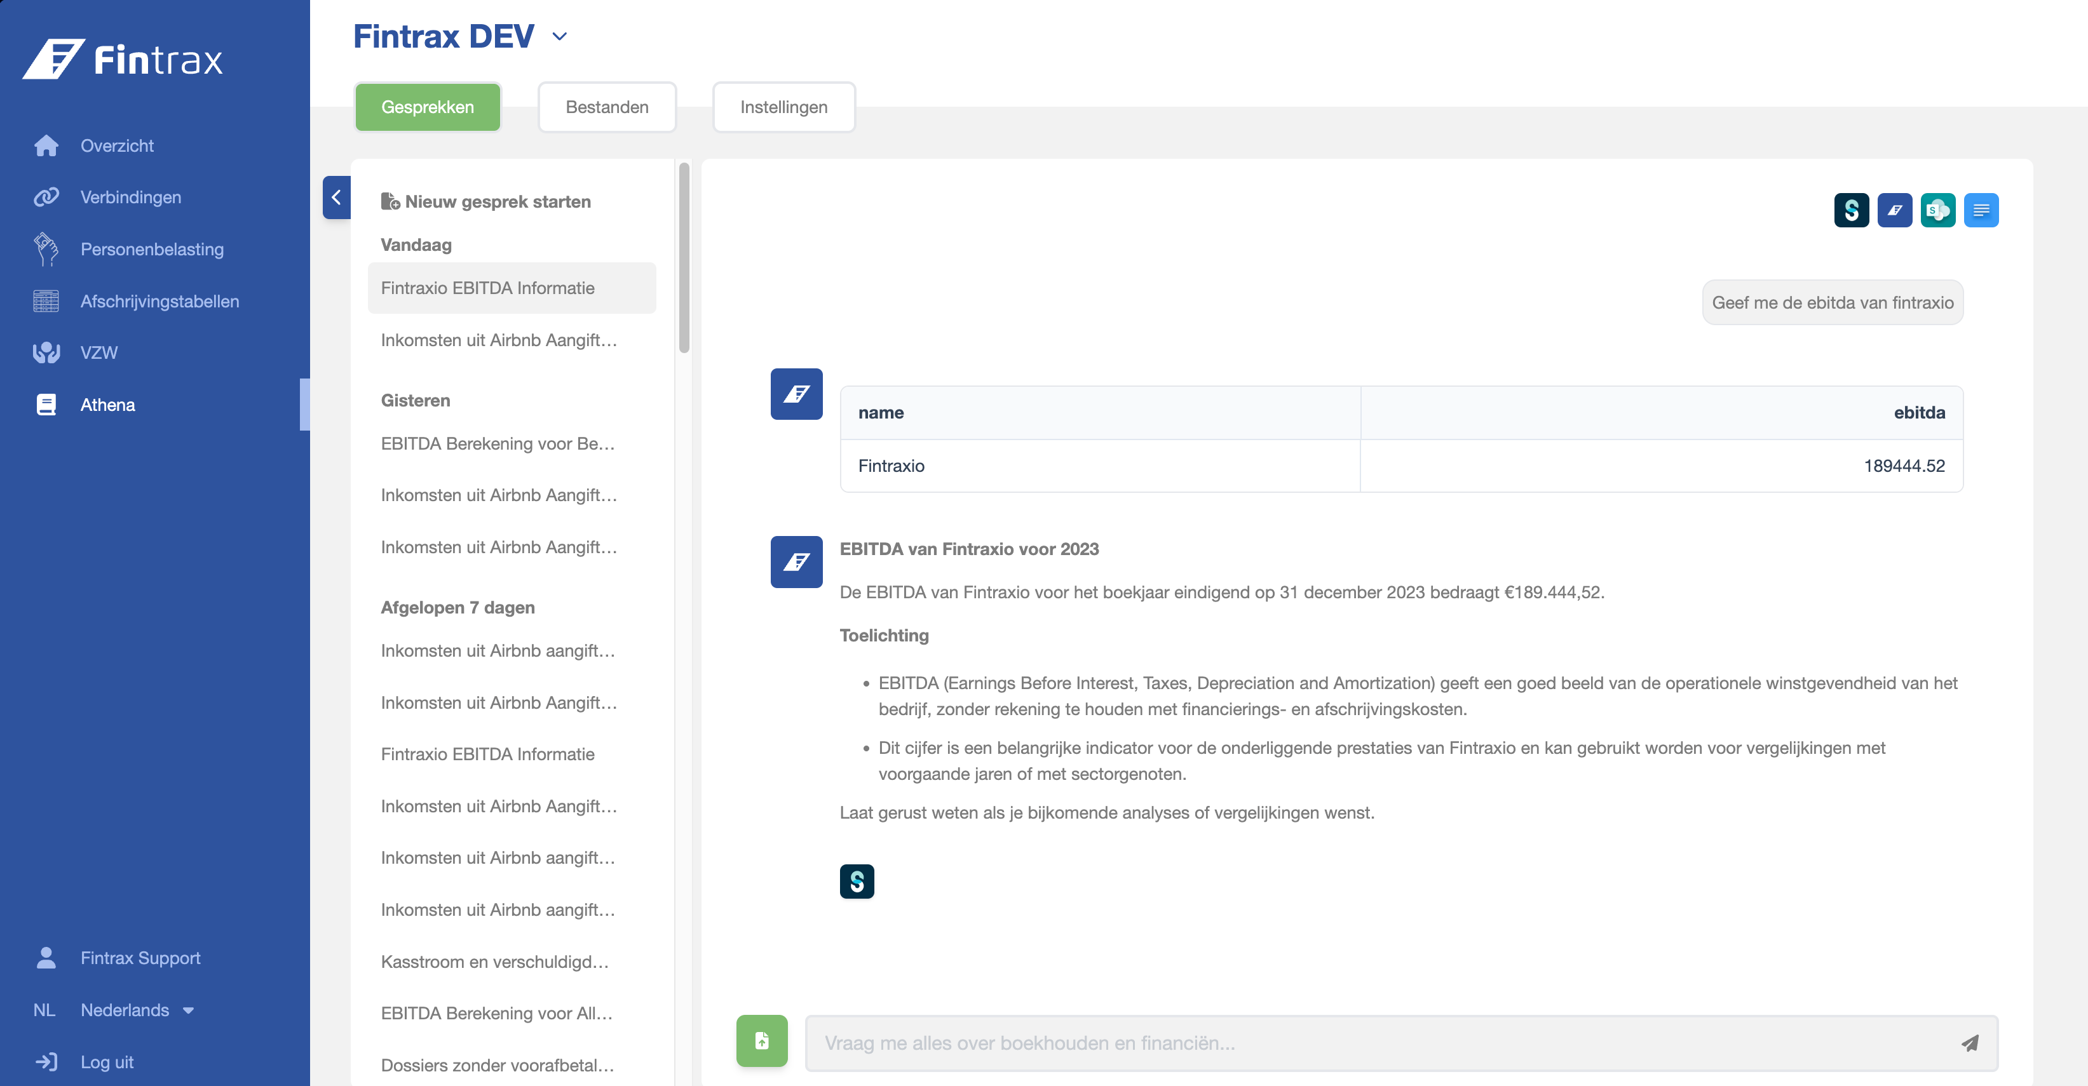Upload a file with the green button
2088x1086 pixels.
762,1041
